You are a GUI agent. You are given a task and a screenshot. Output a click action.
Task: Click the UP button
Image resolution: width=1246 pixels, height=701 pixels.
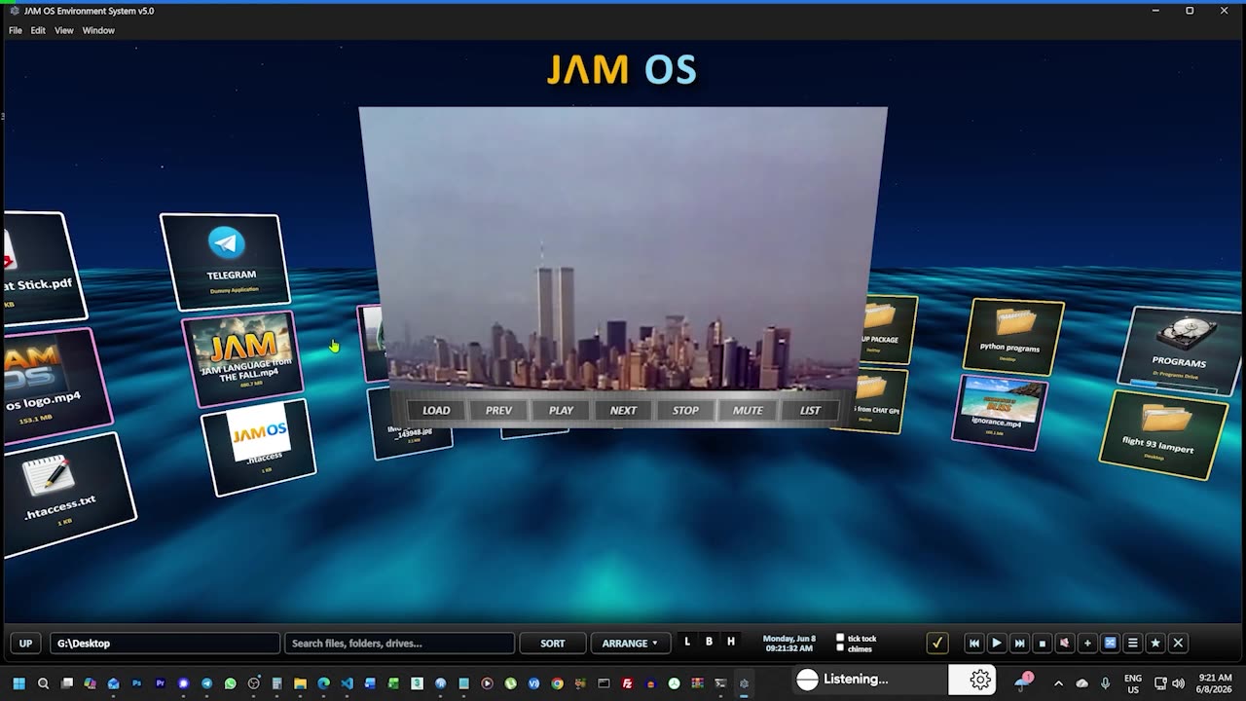tap(26, 644)
